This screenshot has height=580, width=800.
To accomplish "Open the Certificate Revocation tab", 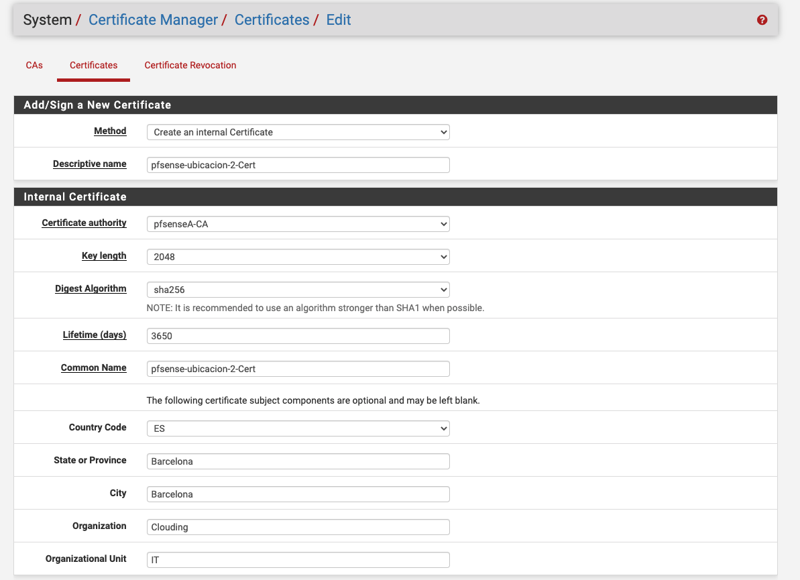I will pos(190,65).
